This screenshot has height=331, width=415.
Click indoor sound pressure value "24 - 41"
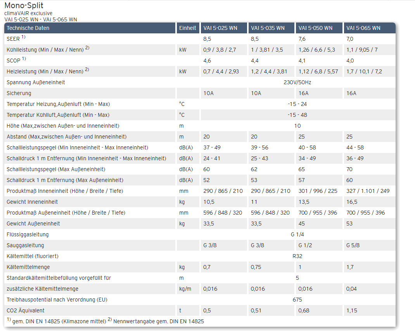(x=212, y=158)
